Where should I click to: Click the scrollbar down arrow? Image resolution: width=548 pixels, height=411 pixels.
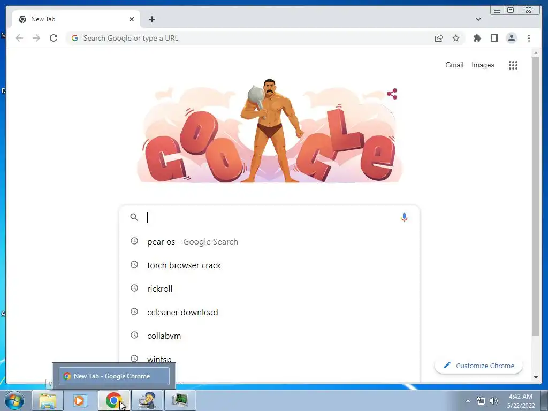[536, 377]
